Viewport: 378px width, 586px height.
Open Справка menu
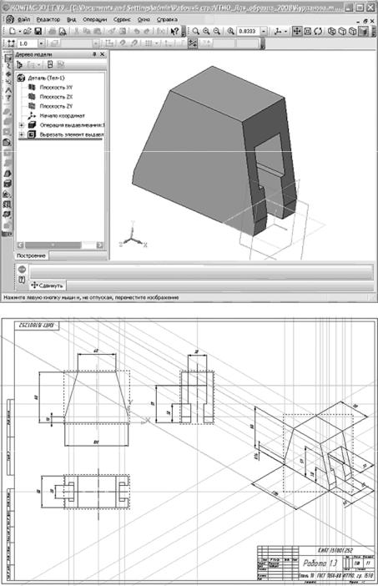click(167, 19)
